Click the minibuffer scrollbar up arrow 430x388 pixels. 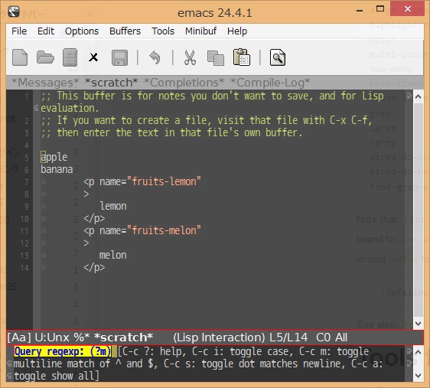(x=419, y=352)
